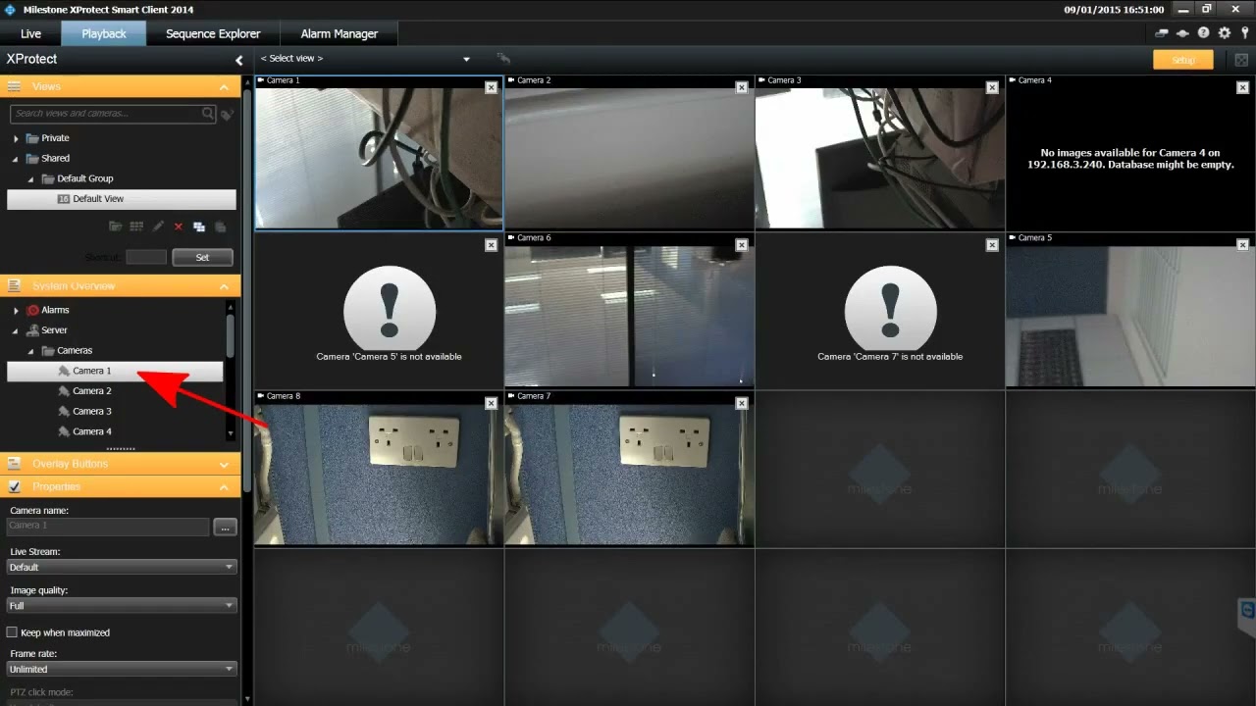
Task: Copy the view using the copy icon
Action: point(199,227)
